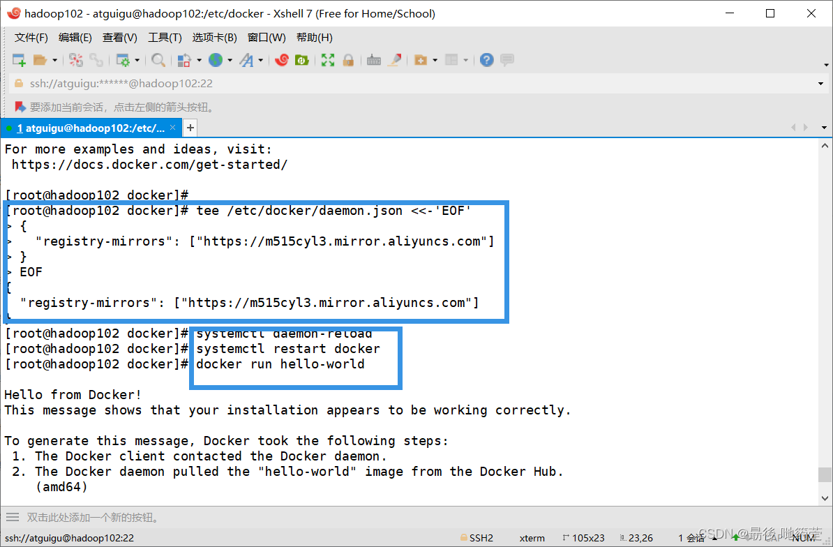Click the lock screen padlock icon
The width and height of the screenshot is (833, 547).
coord(349,60)
